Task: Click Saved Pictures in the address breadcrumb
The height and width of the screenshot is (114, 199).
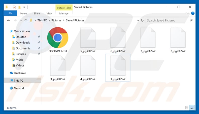Action: (75, 20)
